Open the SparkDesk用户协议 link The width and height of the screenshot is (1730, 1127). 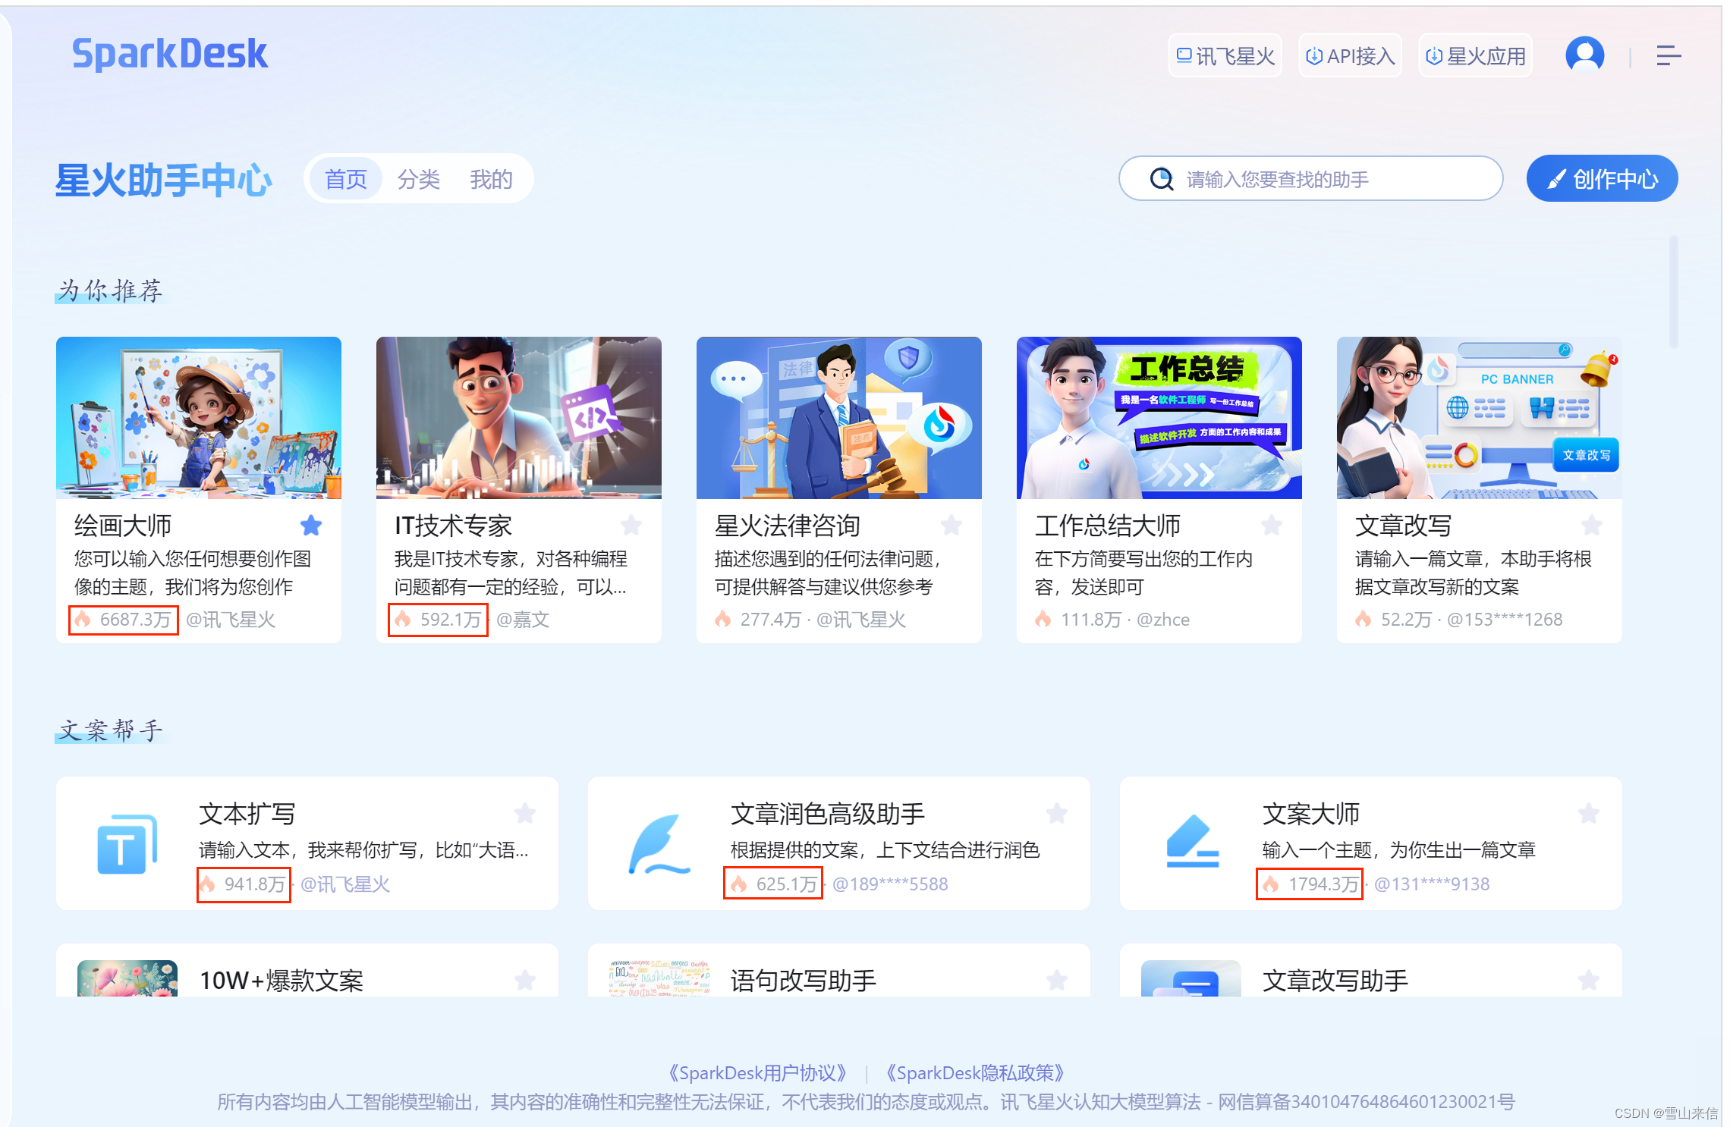point(757,1073)
